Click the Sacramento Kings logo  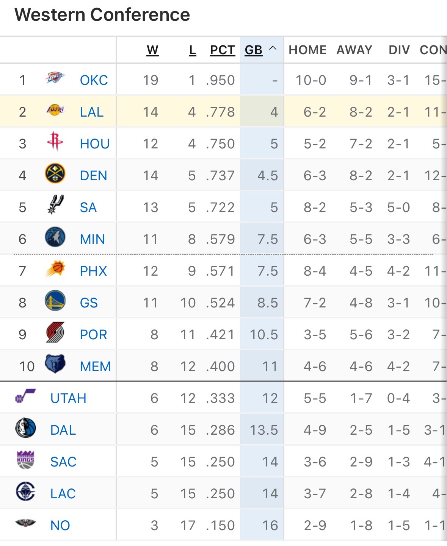point(25,460)
